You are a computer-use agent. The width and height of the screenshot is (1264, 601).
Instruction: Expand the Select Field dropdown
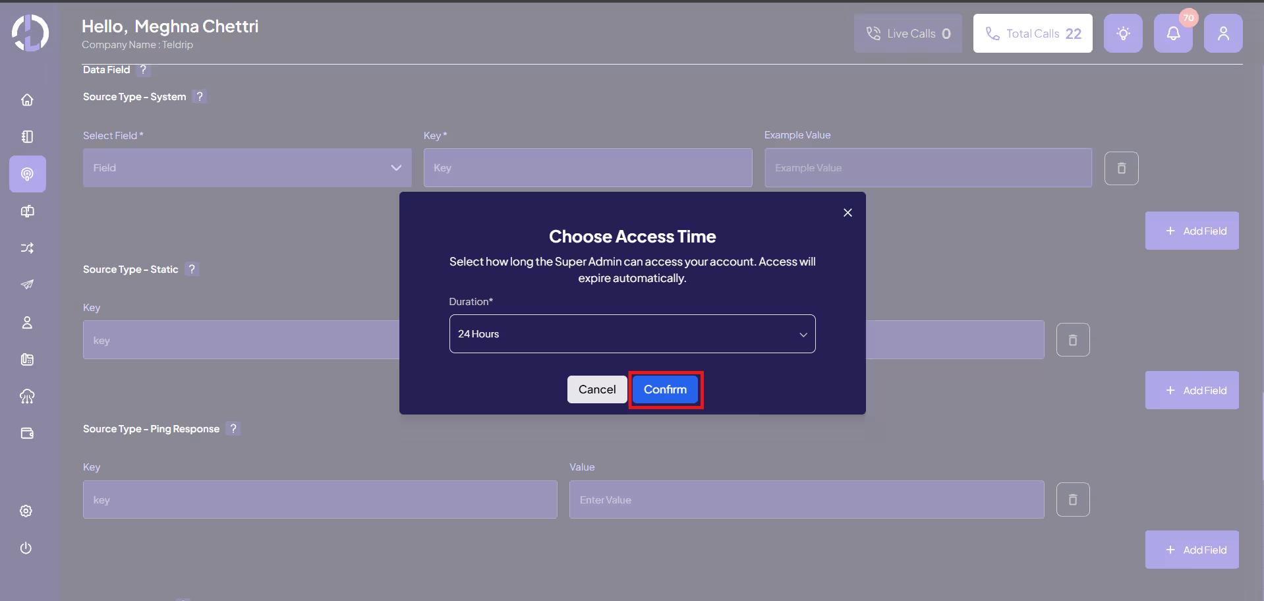pyautogui.click(x=247, y=168)
